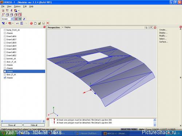182x136 pixels.
Task: Click red maximize icon in viewport header
Action: (155, 28)
